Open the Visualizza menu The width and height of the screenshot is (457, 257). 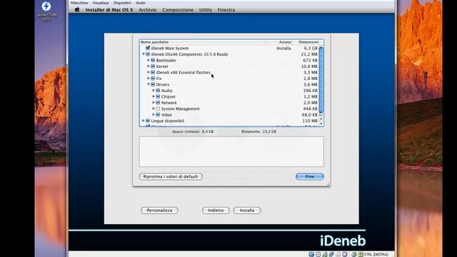click(101, 3)
